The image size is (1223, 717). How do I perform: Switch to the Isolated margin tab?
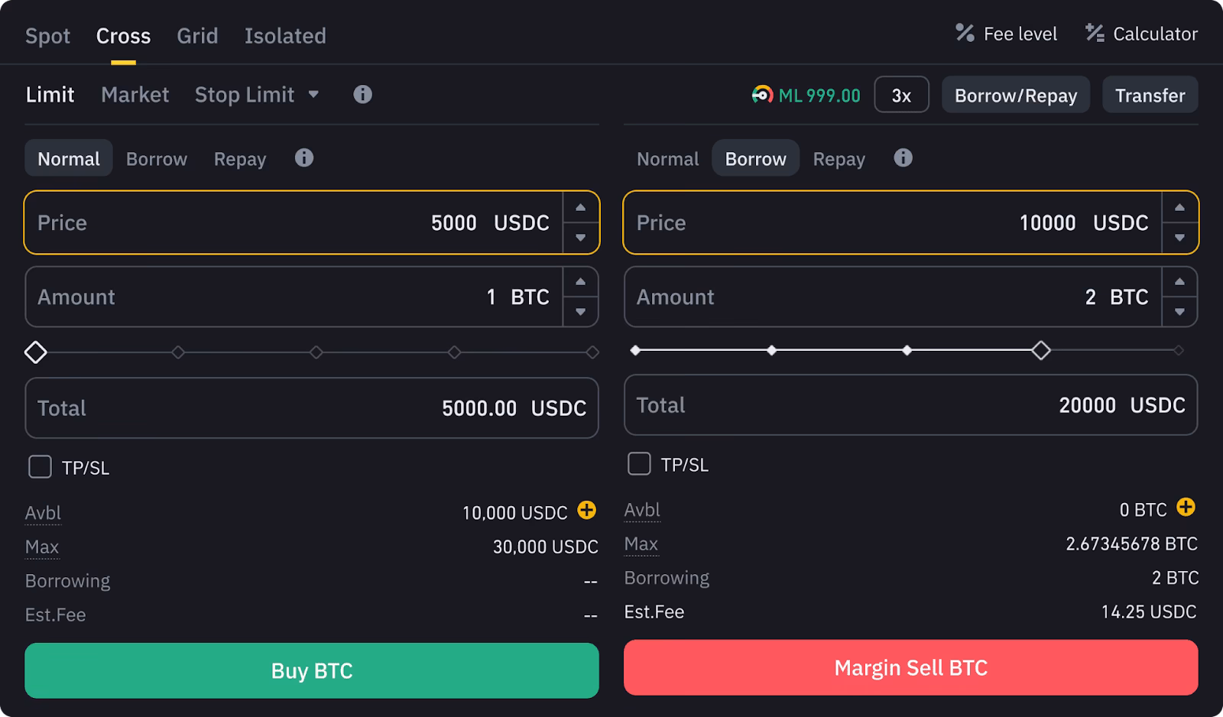(x=285, y=35)
